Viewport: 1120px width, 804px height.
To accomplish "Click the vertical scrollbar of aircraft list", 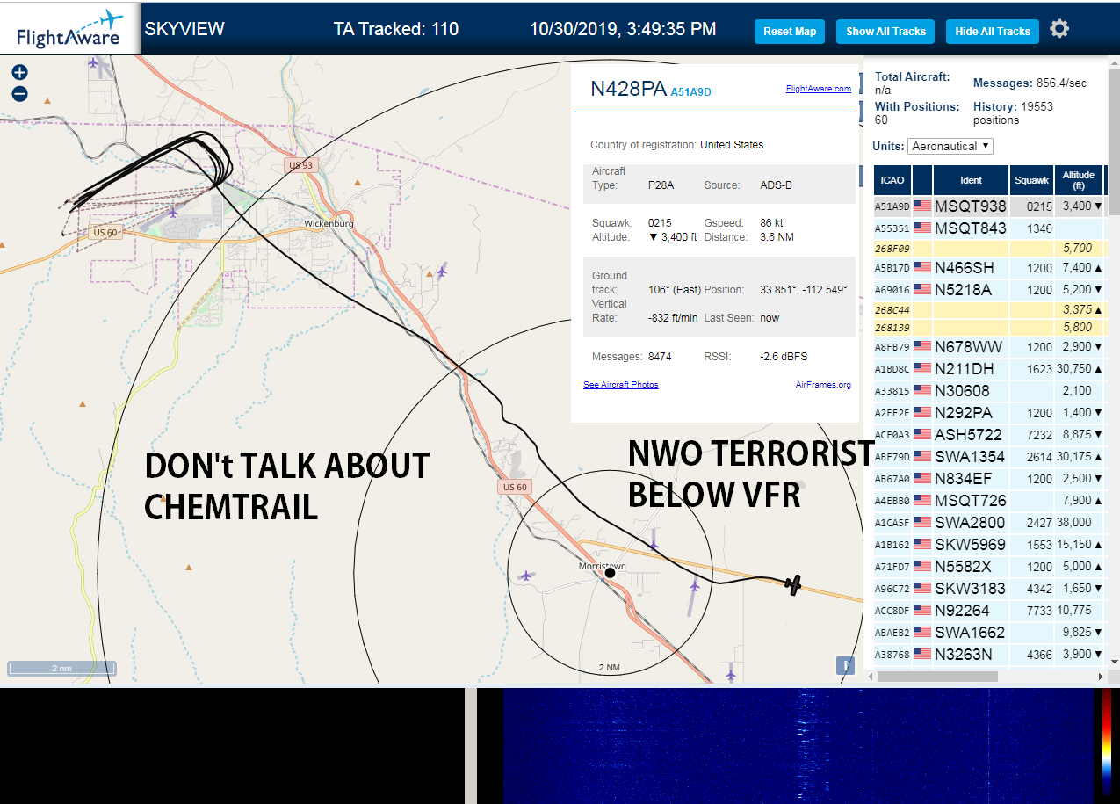I will pos(1115,141).
